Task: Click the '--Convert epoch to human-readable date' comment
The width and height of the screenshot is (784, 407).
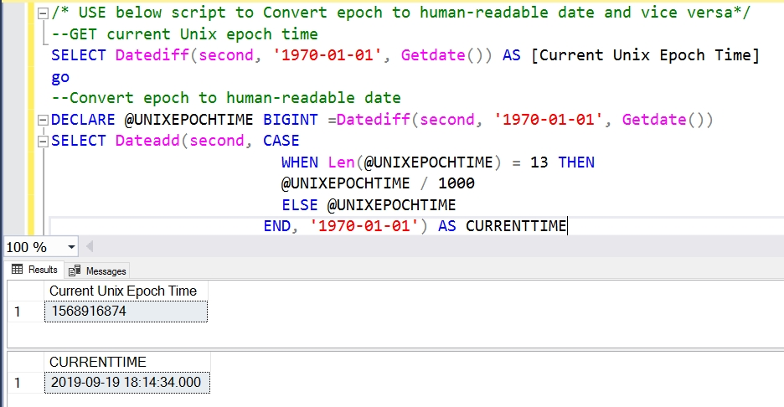Action: 226,98
